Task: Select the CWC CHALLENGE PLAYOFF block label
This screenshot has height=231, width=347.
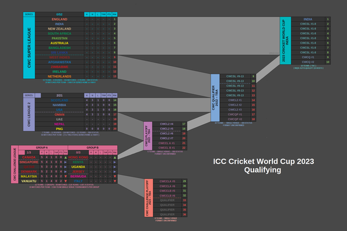Action: (149, 198)
